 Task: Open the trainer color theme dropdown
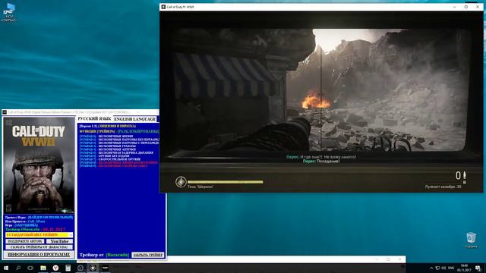[39, 235]
